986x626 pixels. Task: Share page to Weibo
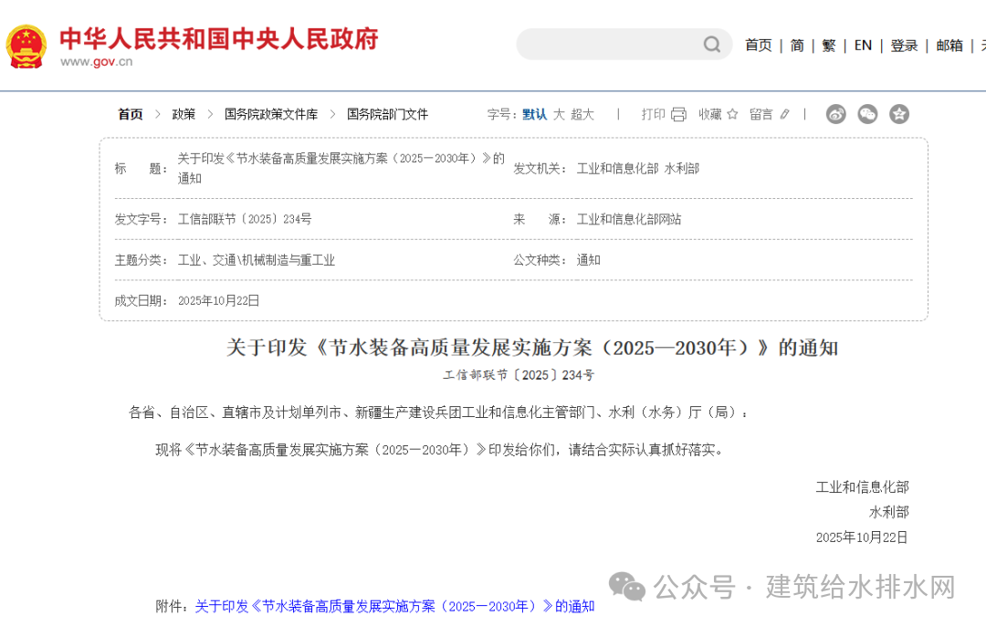pos(836,114)
